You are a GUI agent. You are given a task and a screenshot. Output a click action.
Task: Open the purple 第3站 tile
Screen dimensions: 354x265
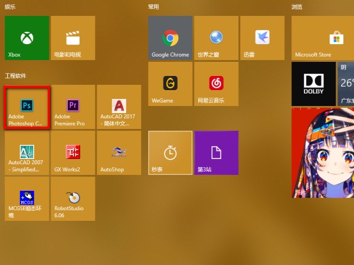point(216,153)
